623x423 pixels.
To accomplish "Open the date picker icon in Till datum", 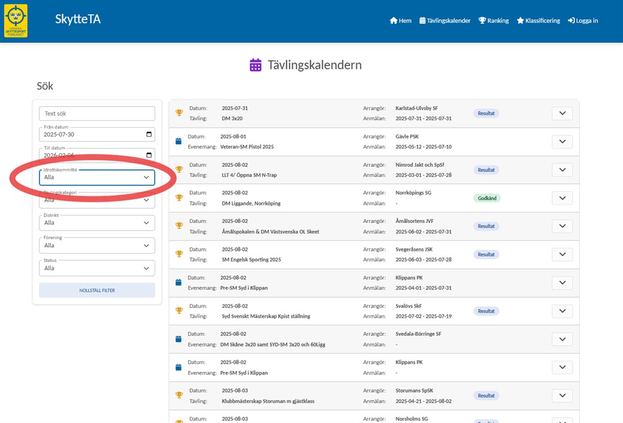I will (x=149, y=155).
